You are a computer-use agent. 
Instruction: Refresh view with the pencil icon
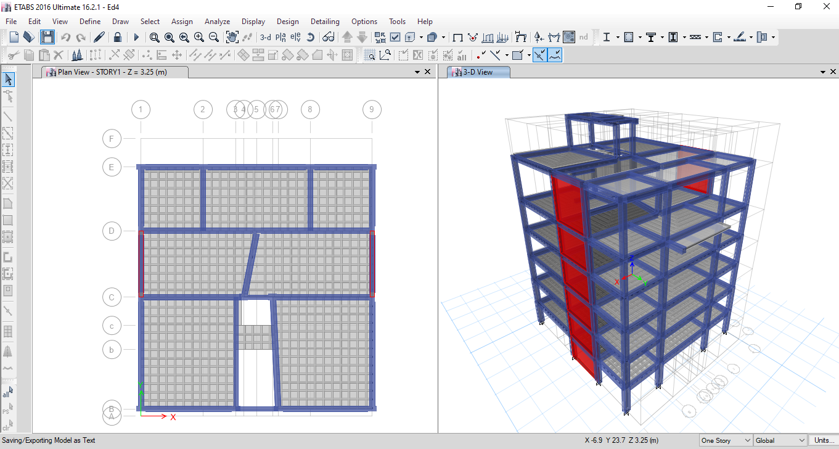click(x=99, y=37)
